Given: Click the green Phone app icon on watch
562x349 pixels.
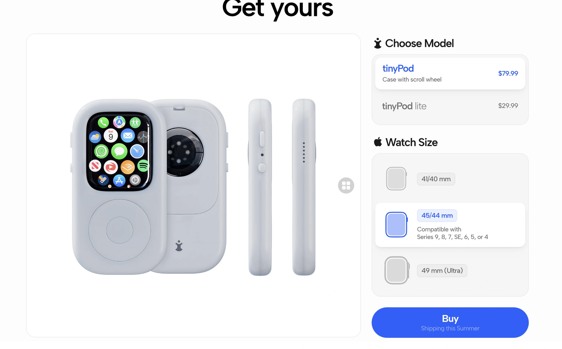Looking at the screenshot, I should [103, 122].
